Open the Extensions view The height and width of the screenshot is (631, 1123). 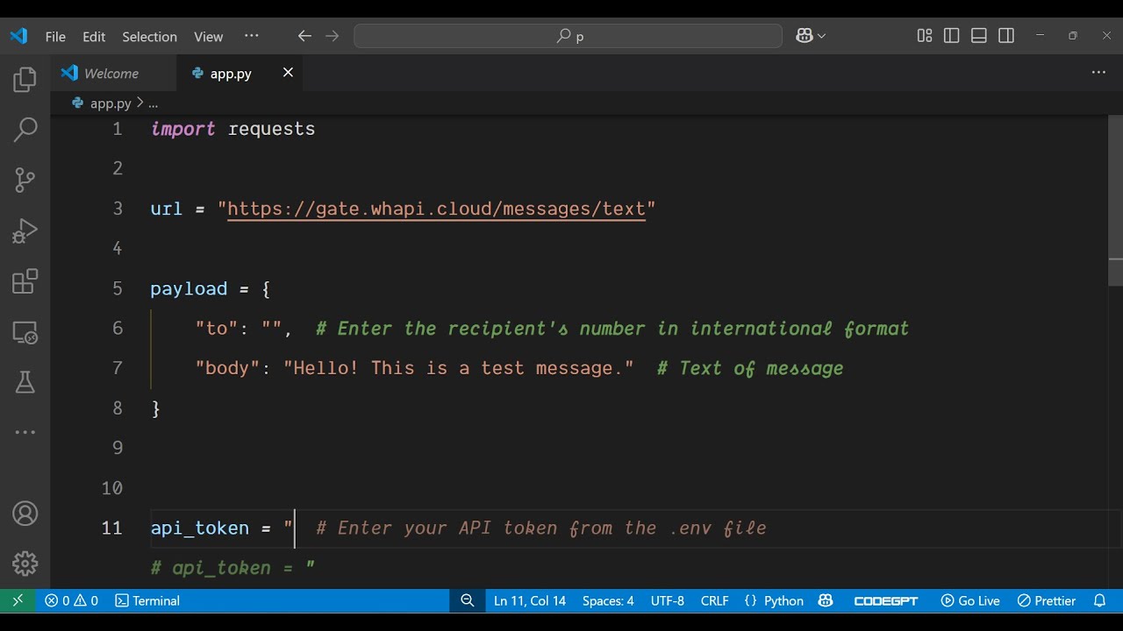(x=25, y=281)
